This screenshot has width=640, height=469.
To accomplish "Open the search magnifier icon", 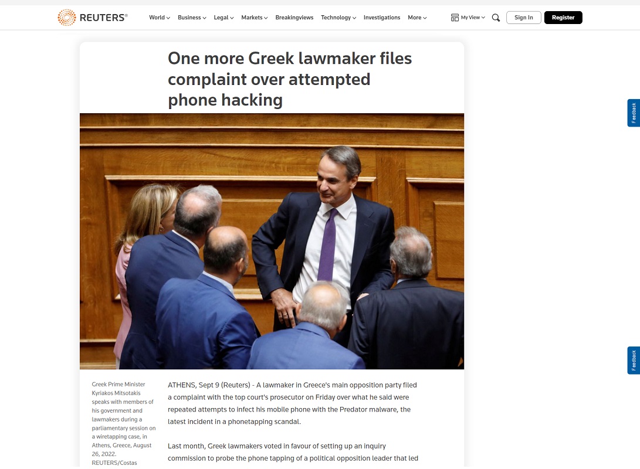I will click(496, 18).
